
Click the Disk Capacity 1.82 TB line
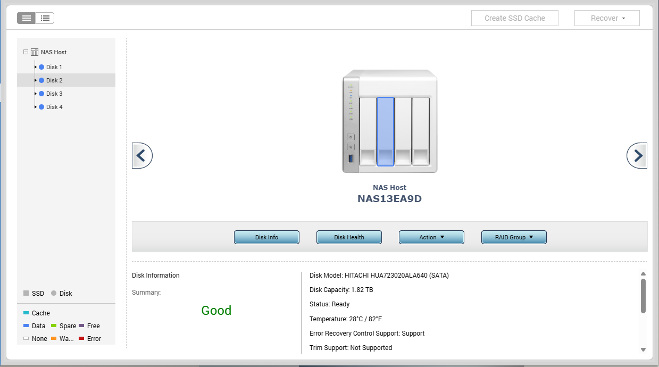341,290
